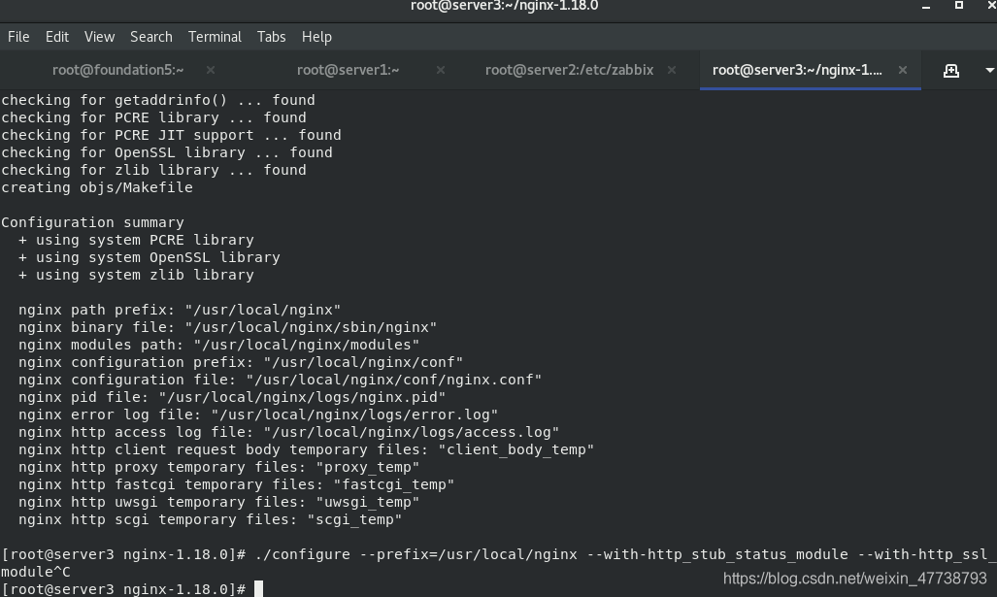
Task: Close the root@server2:/etc/zabbix tab
Action: coord(672,70)
